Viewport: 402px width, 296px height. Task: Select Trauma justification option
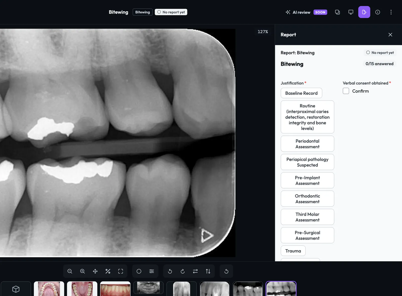(x=293, y=251)
